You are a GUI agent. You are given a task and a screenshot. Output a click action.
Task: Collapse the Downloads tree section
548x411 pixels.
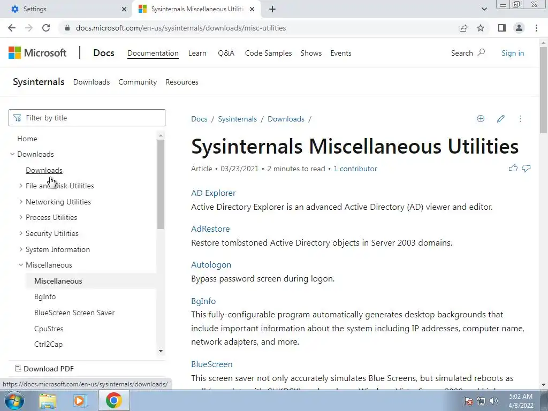12,154
